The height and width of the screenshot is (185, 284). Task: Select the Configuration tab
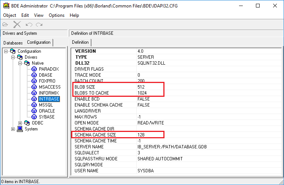39,42
